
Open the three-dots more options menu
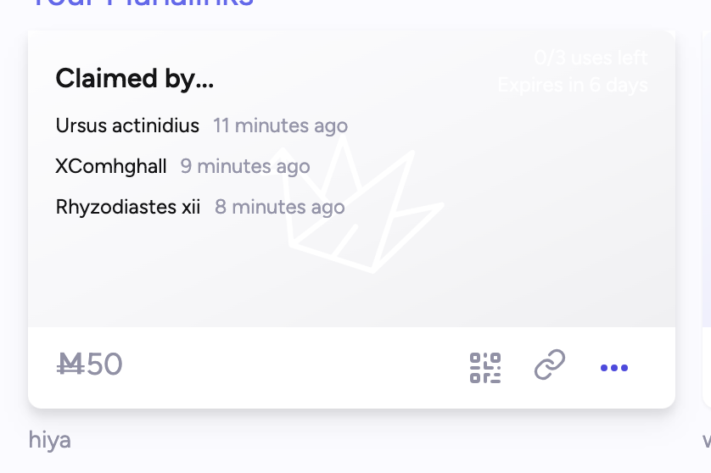(x=614, y=368)
